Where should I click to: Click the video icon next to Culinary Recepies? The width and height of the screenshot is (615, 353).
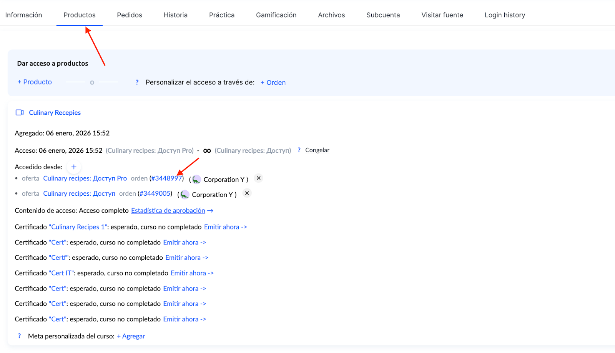(20, 112)
